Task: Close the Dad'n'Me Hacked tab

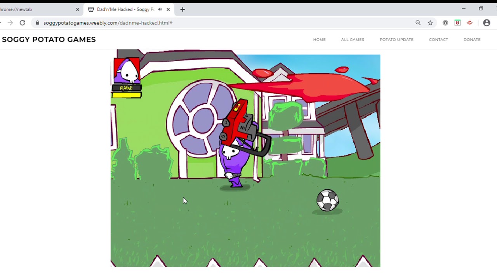Action: [x=169, y=9]
